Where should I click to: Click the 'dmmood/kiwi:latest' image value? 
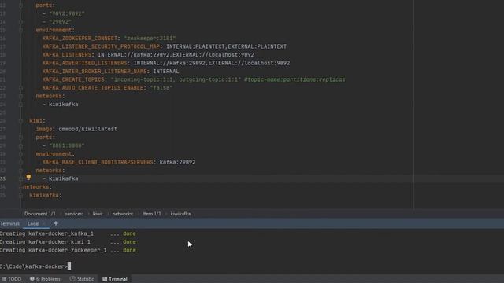coord(87,129)
